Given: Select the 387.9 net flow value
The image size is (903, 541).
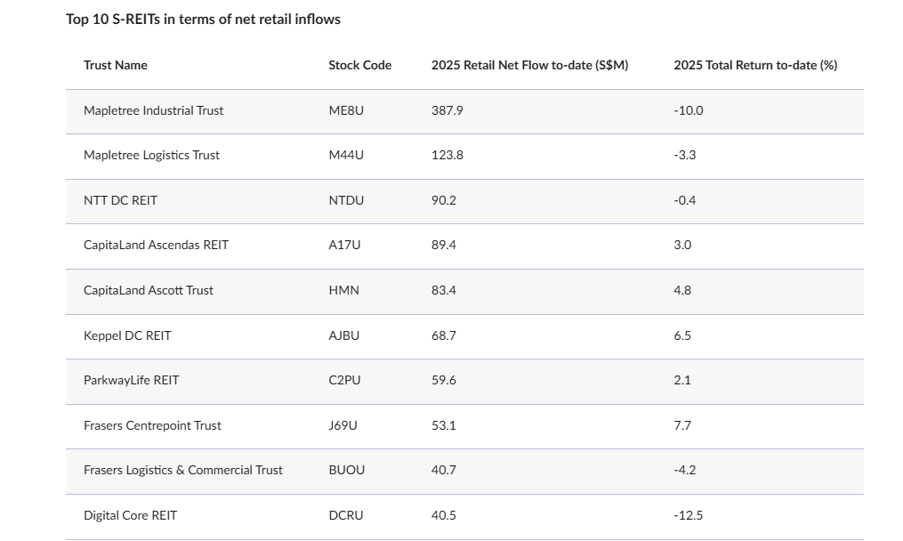Looking at the screenshot, I should coord(447,110).
